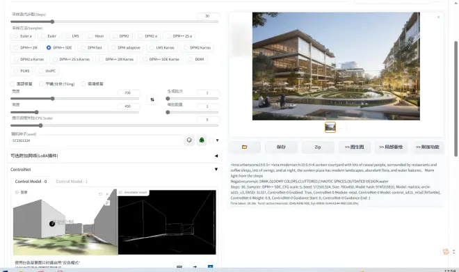Adjust the batch count (生成批次) slider
Image resolution: width=459 pixels, height=272 pixels.
click(193, 99)
